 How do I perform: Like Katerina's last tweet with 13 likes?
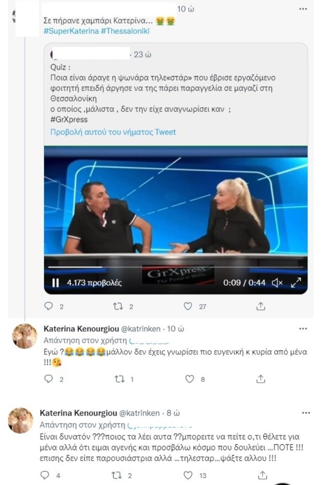coord(188,475)
